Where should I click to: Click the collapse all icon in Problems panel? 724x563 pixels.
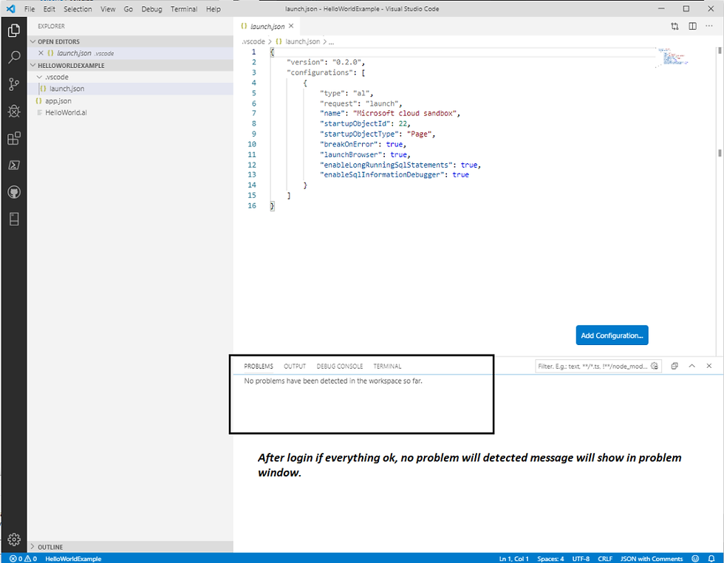[x=674, y=366]
